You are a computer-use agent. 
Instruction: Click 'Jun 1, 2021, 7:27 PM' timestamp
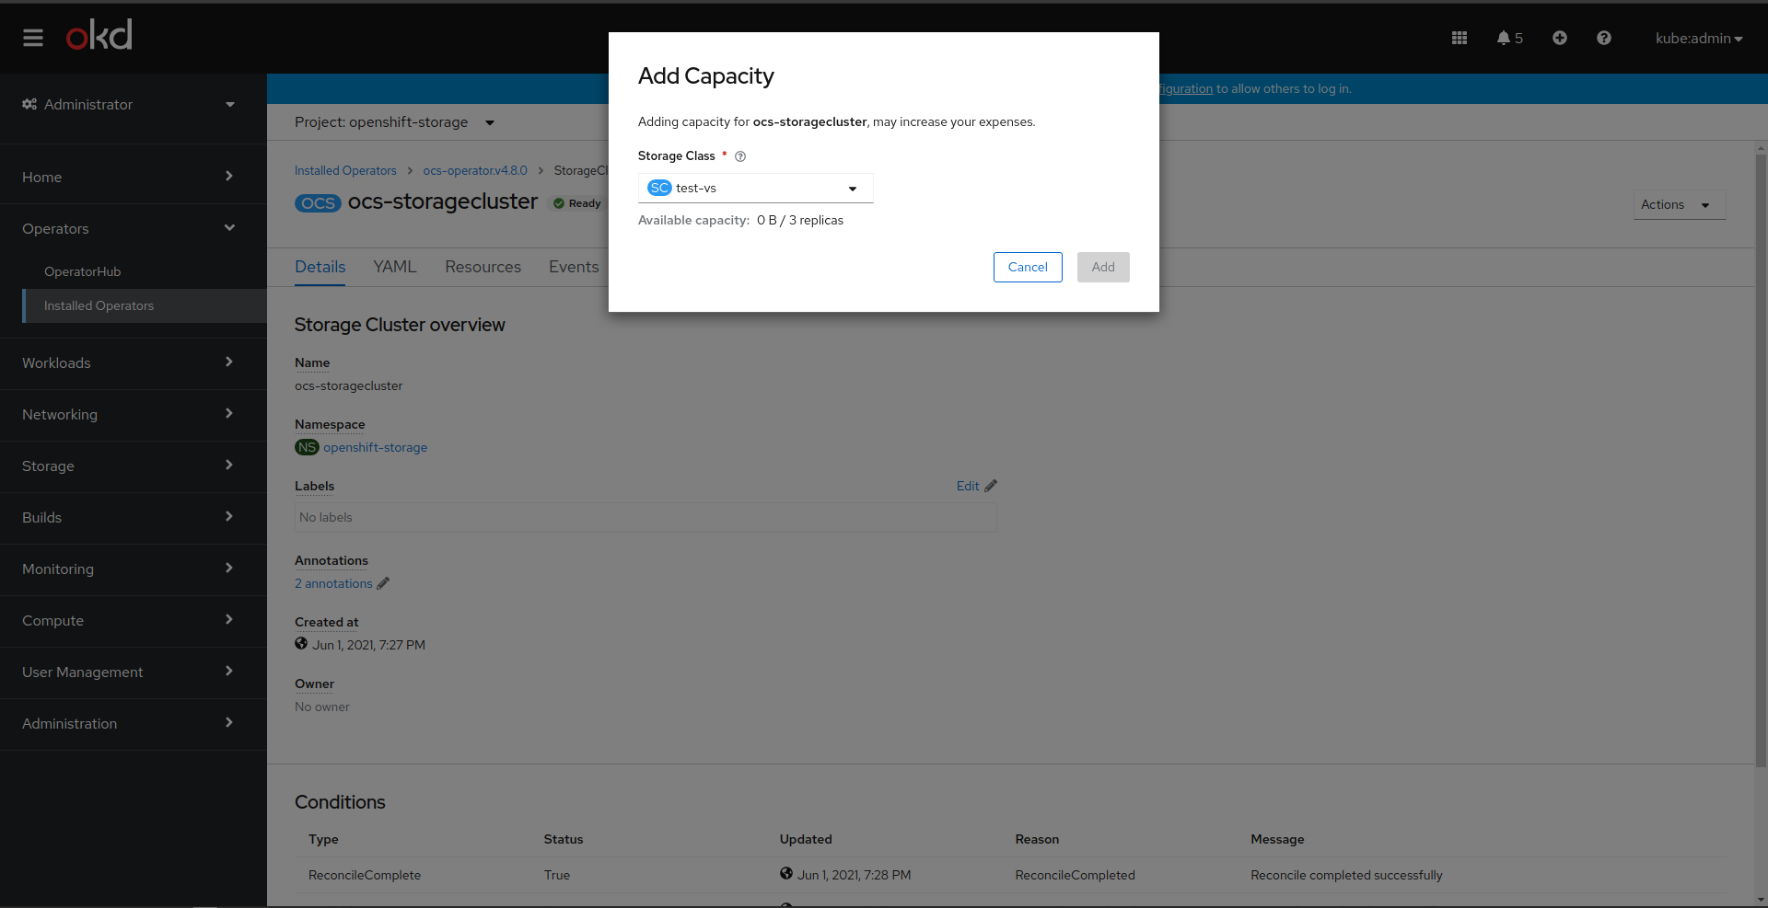point(368,645)
